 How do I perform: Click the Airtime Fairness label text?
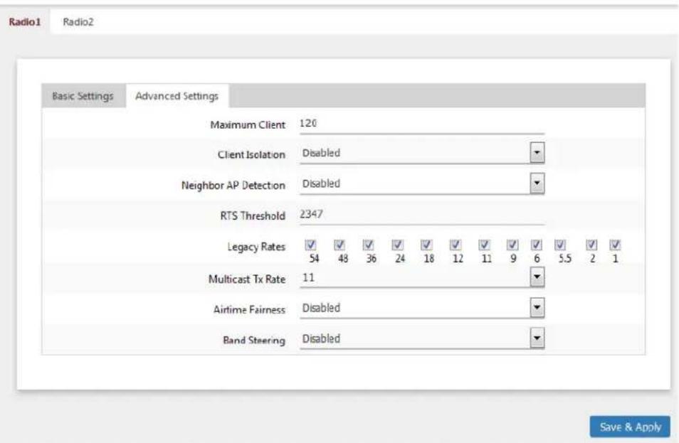coord(249,310)
